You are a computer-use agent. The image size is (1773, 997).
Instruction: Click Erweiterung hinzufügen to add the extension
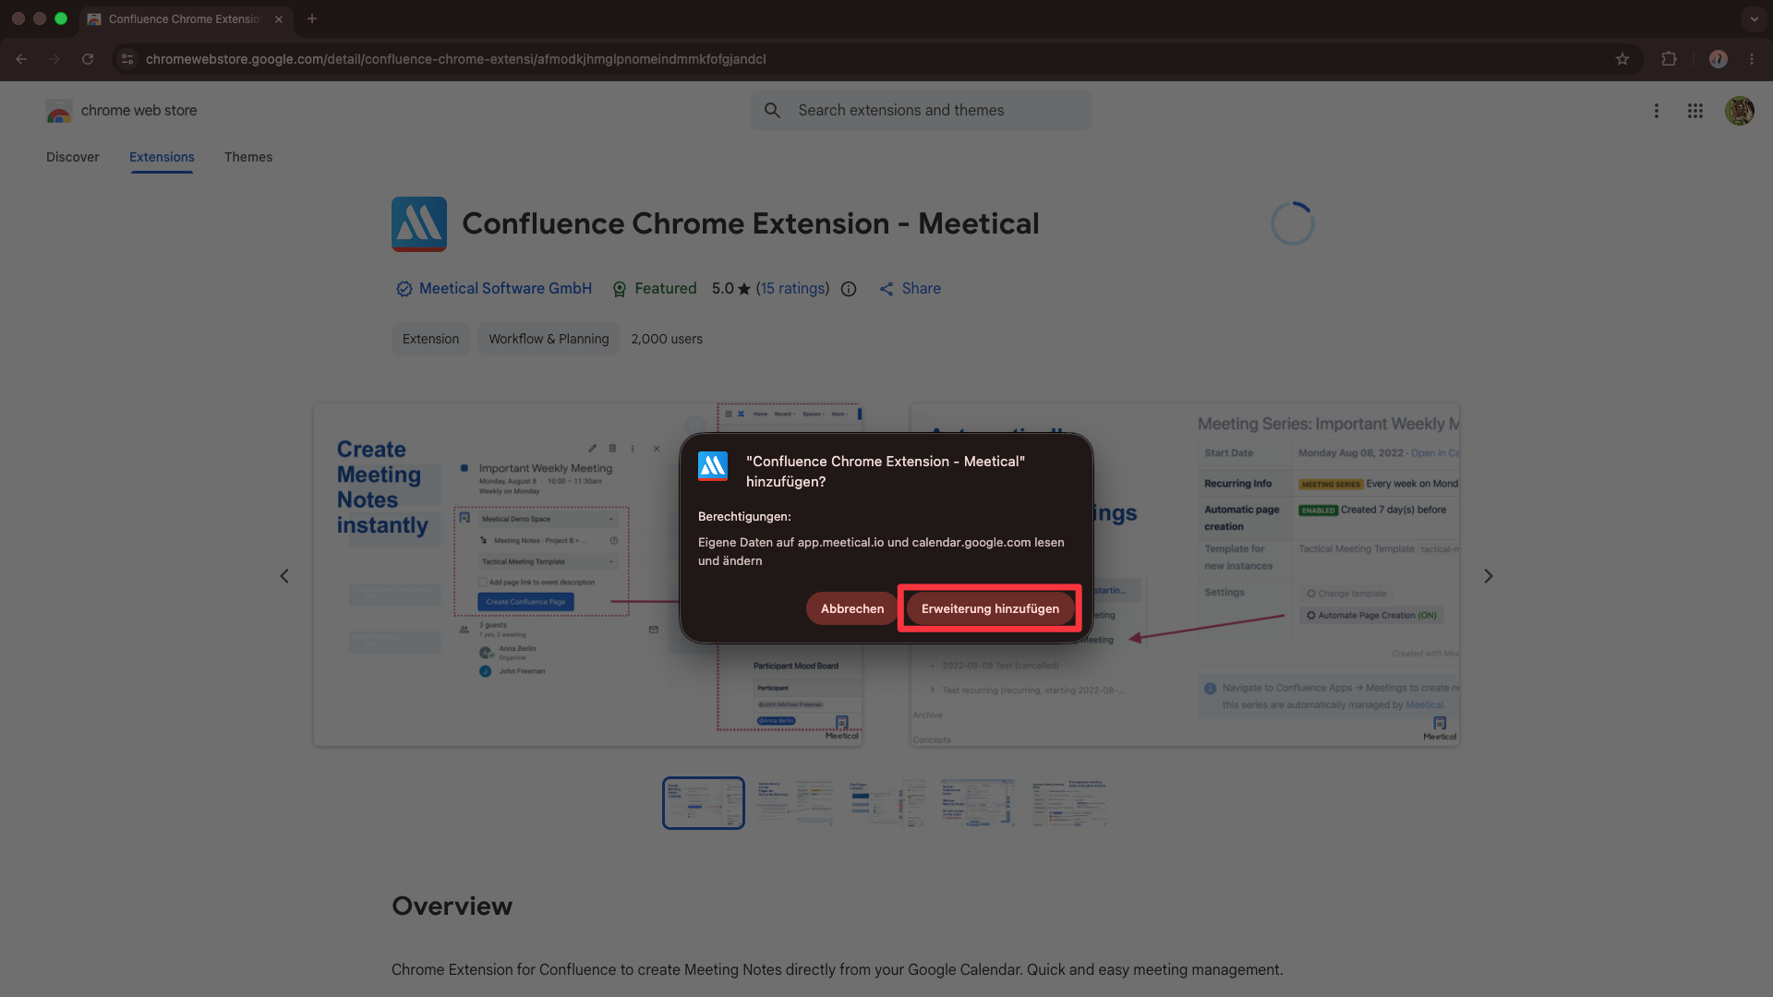990,608
